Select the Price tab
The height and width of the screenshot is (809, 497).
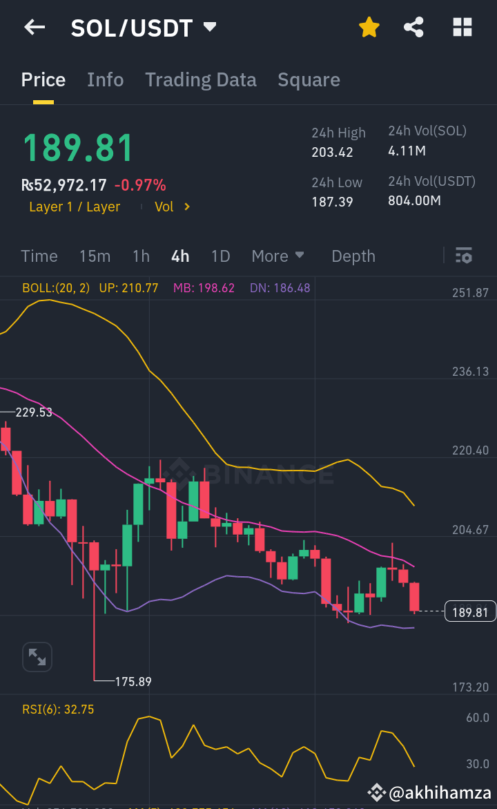click(43, 80)
